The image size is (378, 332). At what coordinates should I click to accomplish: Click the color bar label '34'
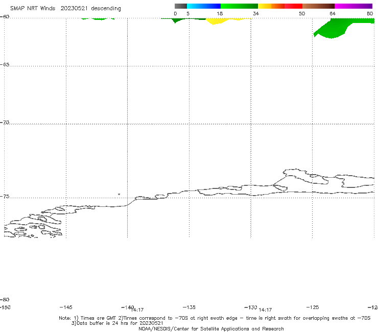[256, 14]
